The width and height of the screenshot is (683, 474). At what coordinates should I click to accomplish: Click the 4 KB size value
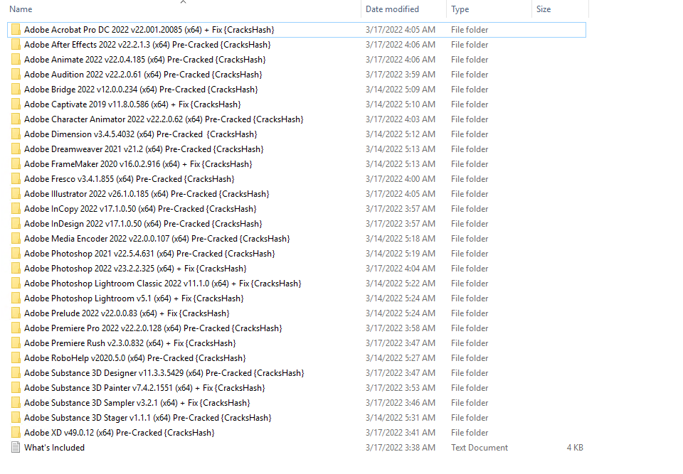pyautogui.click(x=575, y=448)
